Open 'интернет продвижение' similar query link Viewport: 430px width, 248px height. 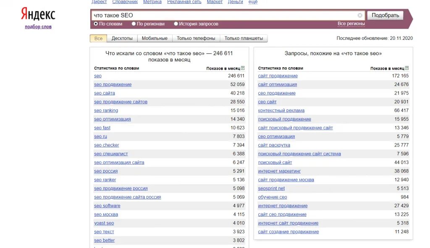pyautogui.click(x=283, y=206)
